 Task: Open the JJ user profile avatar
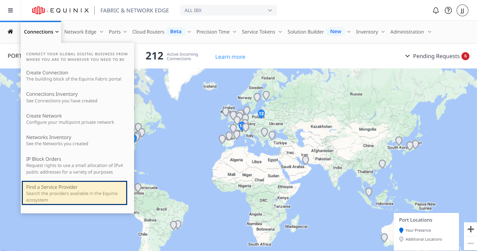[x=462, y=10]
